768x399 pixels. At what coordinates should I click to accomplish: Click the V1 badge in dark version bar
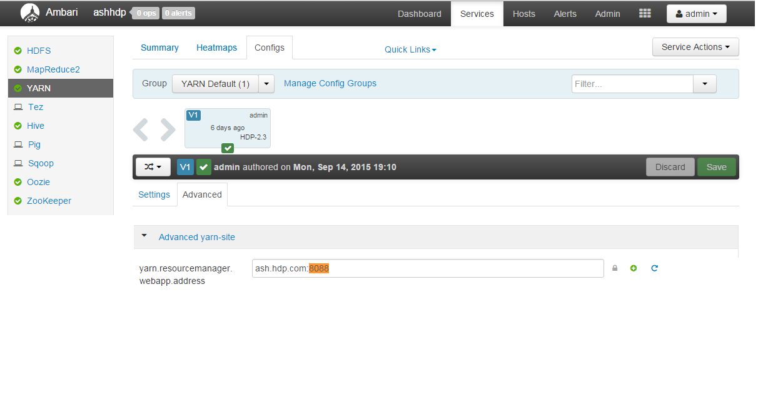point(185,167)
